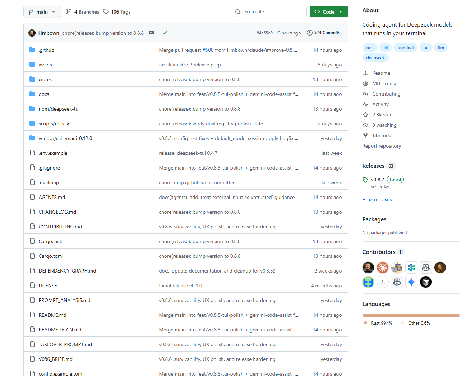Open the DEPENDENCY_GRAPH.md file
The height and width of the screenshot is (376, 466).
68,271
